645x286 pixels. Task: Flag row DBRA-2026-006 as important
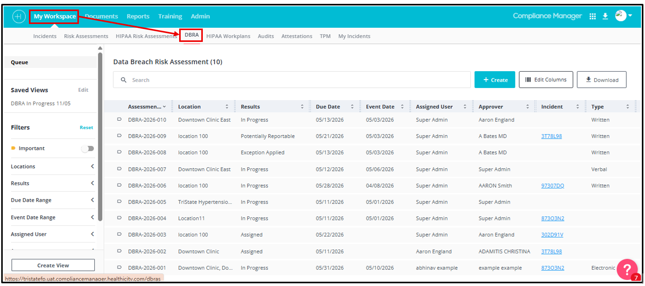coord(119,185)
